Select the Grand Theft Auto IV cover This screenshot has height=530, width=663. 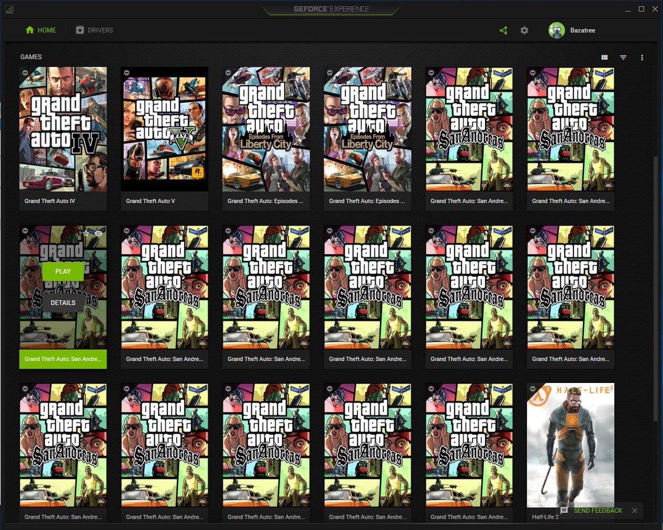coord(63,129)
